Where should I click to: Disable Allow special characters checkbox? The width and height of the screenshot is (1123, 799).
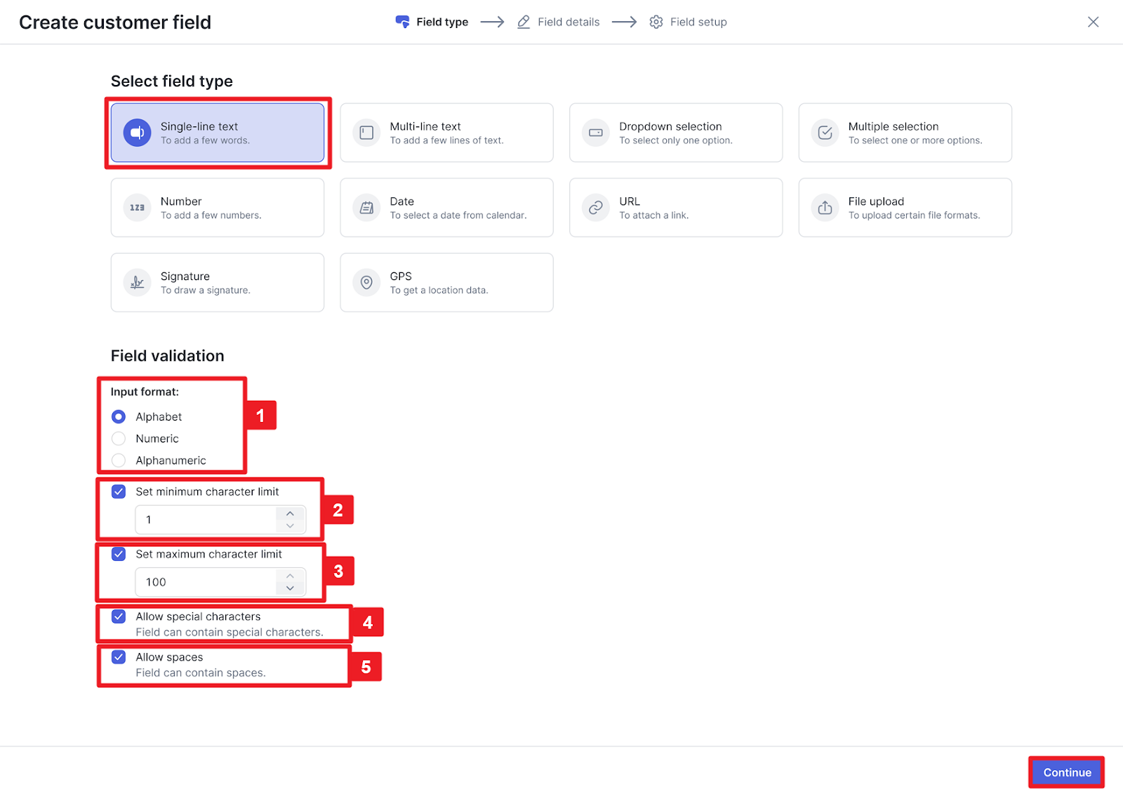pos(119,616)
